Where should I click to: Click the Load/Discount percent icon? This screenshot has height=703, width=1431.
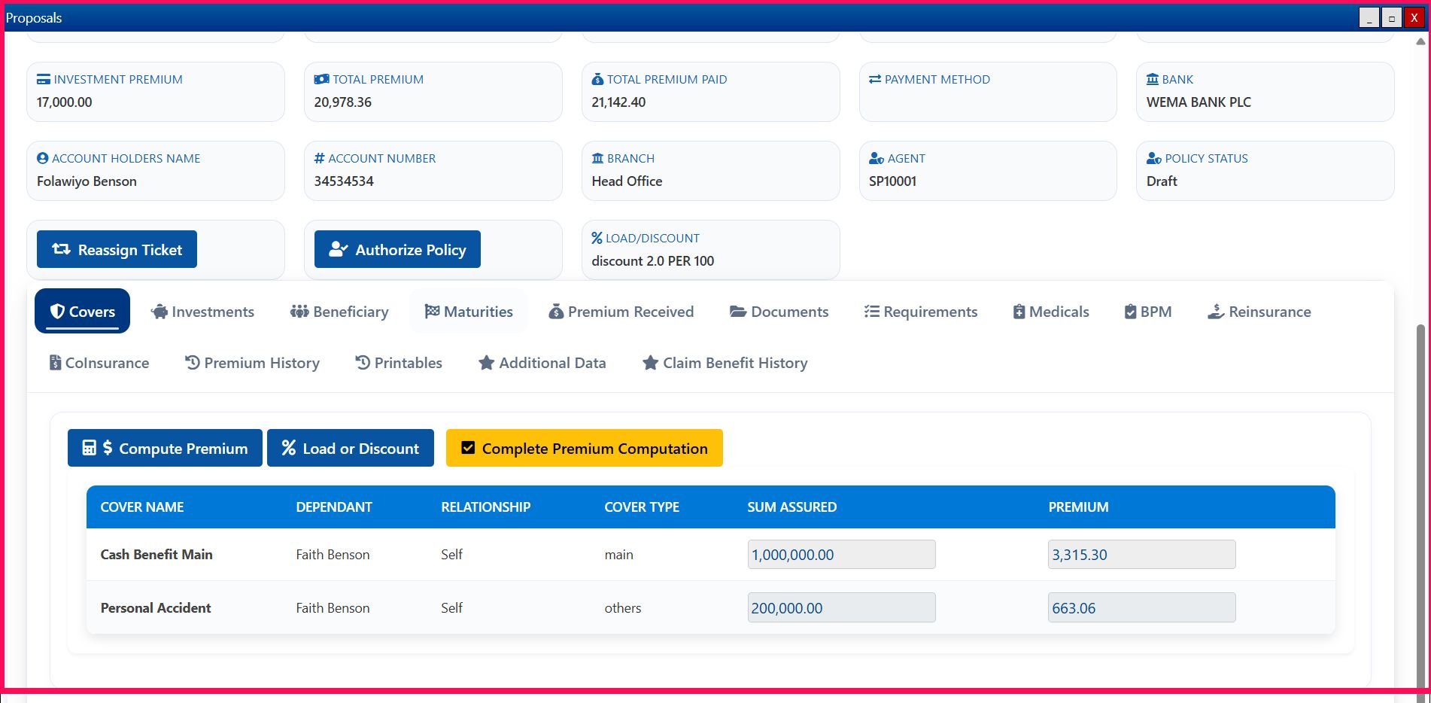(x=597, y=238)
